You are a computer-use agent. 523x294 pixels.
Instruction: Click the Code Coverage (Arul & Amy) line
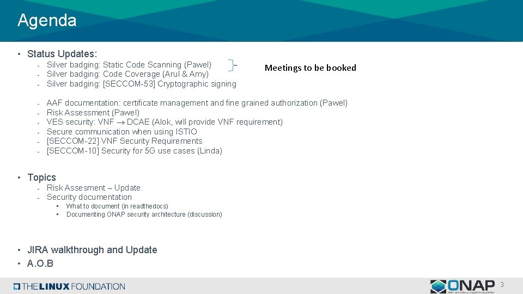tap(127, 74)
